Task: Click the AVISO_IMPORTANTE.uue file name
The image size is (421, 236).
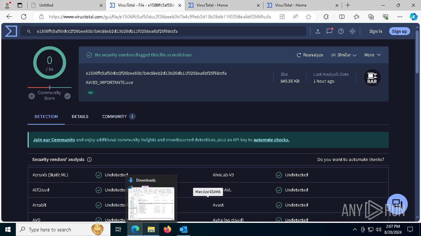Action: 110,83
